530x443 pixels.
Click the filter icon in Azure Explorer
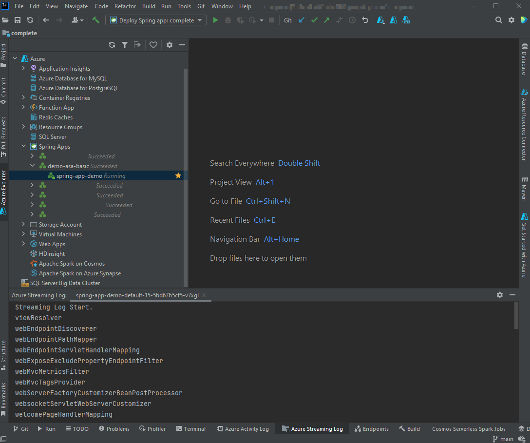click(x=125, y=45)
